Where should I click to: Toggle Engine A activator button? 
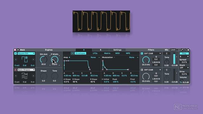pyautogui.click(x=16, y=54)
